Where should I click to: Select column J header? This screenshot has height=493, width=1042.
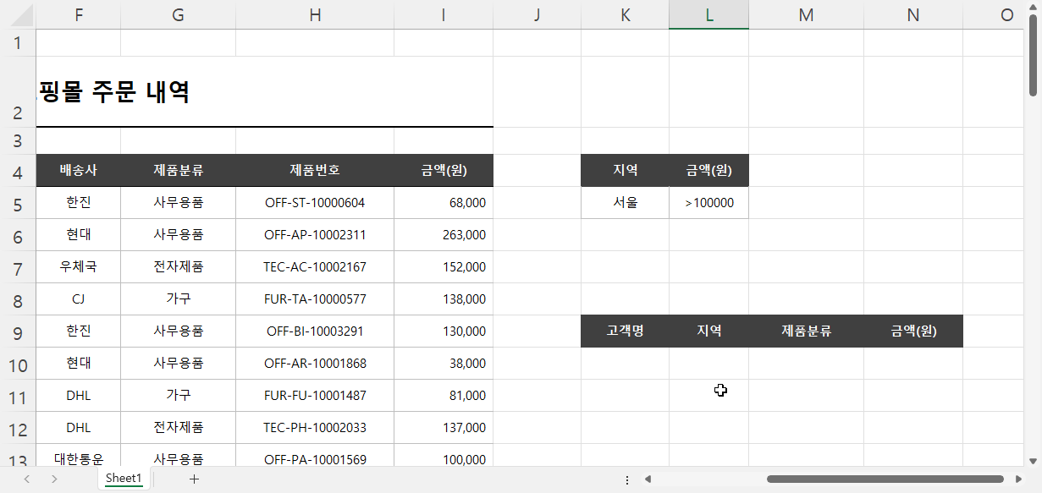coord(537,14)
